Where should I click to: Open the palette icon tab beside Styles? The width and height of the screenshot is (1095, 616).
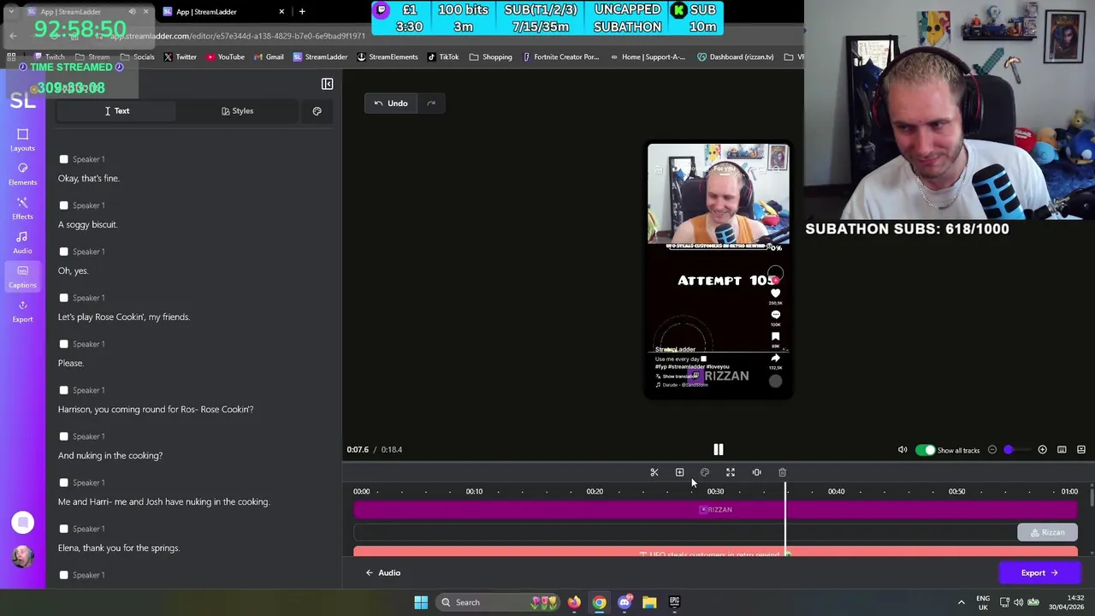click(x=317, y=111)
